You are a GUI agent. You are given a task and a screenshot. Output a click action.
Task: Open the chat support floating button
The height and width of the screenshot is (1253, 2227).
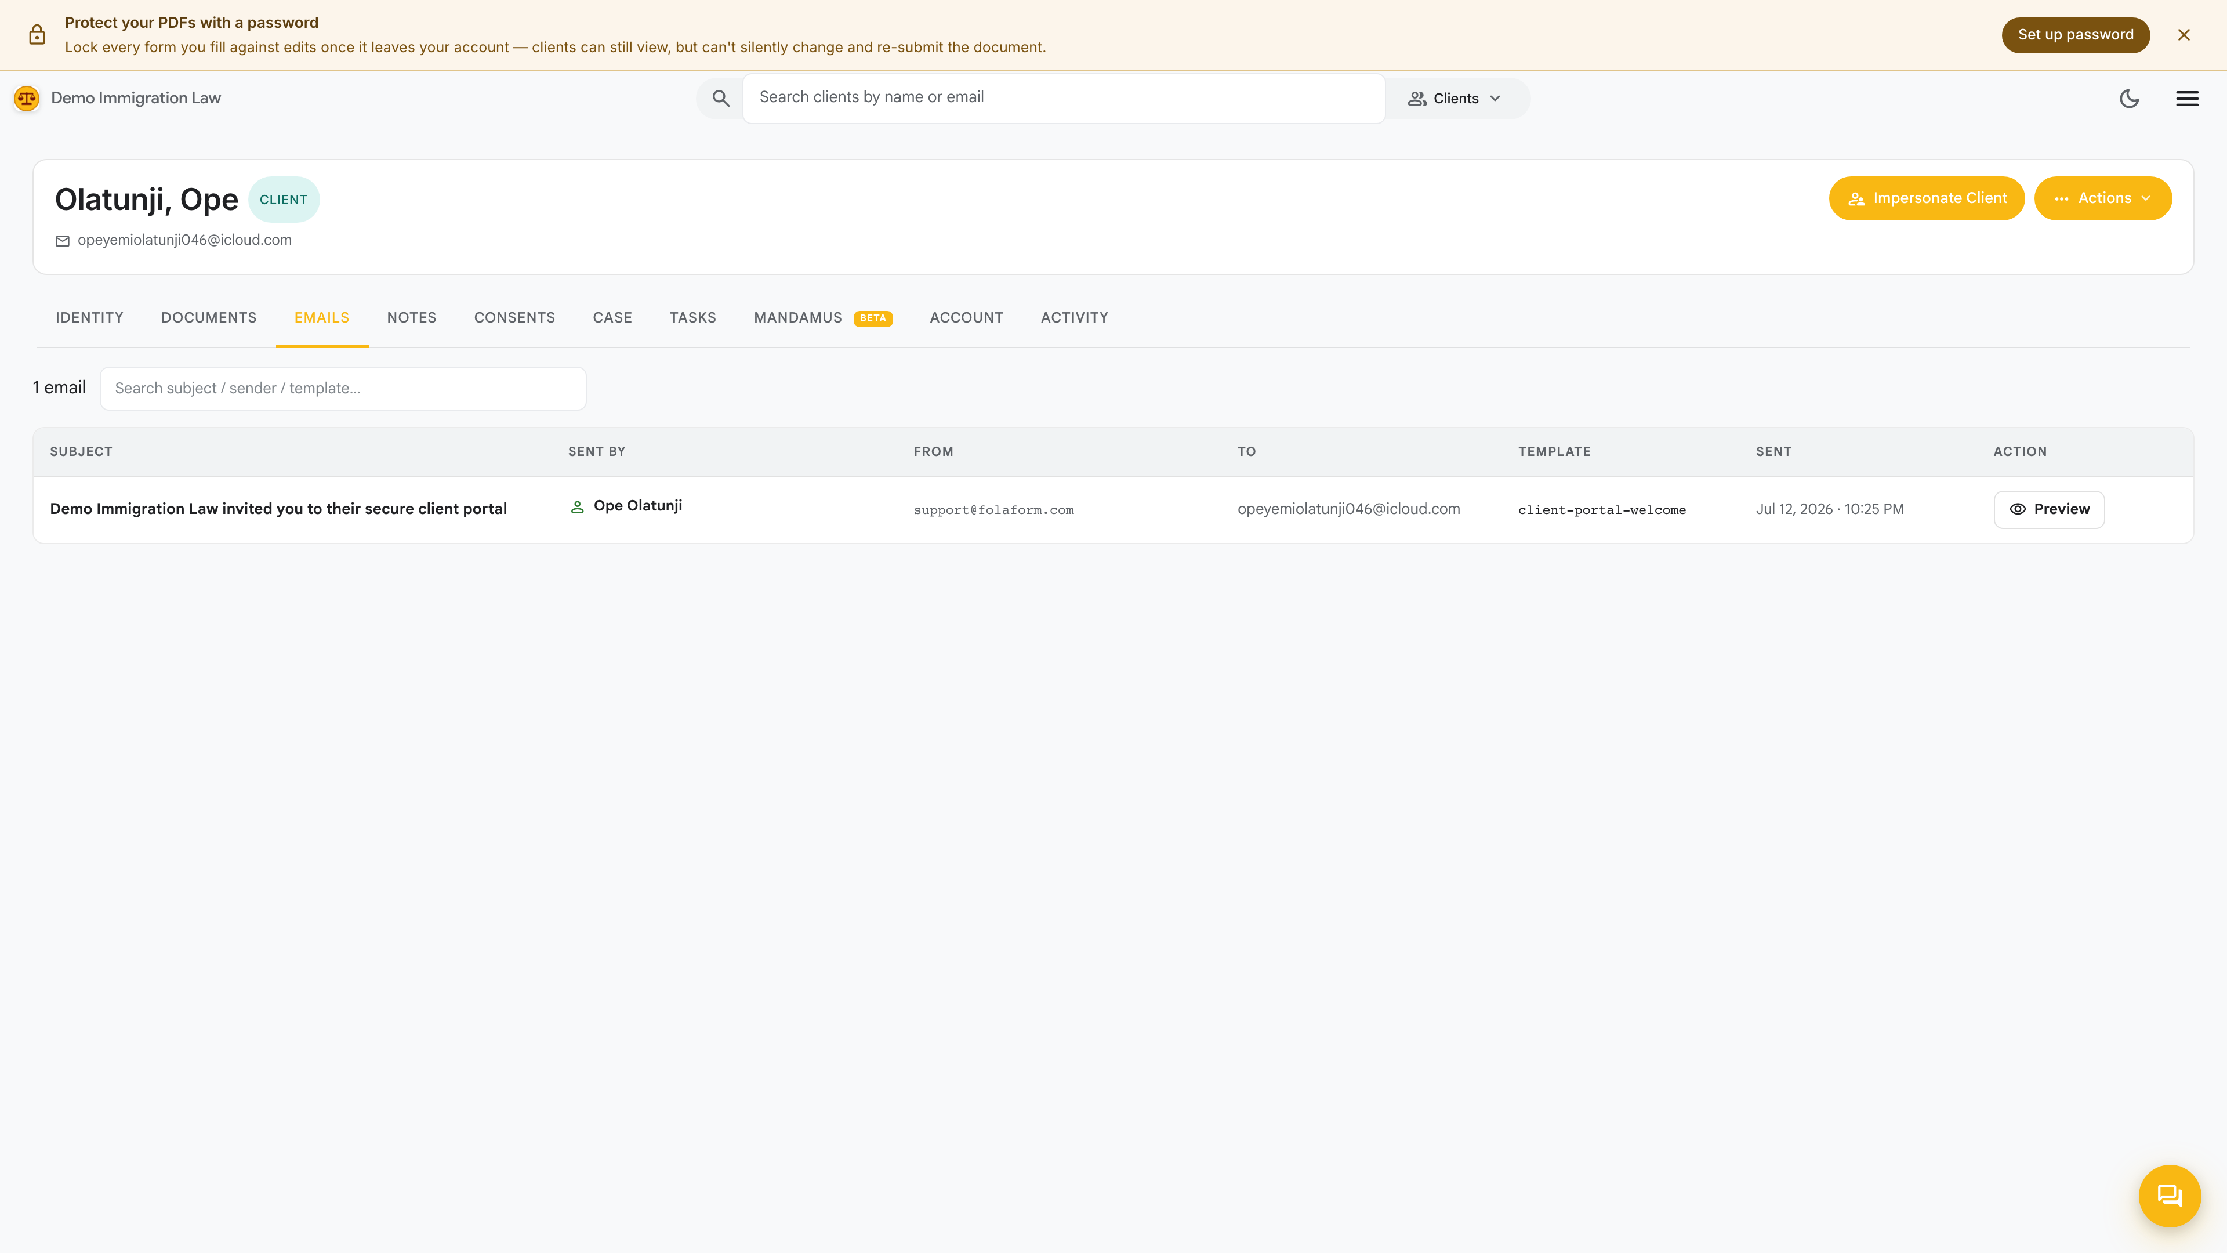pyautogui.click(x=2169, y=1196)
